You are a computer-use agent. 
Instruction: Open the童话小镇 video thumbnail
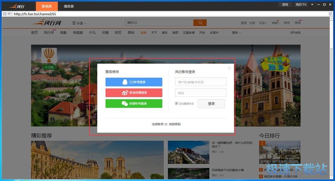tap(188, 174)
